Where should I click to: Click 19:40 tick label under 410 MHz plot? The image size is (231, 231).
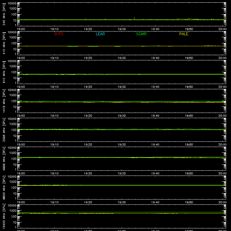coord(155,58)
